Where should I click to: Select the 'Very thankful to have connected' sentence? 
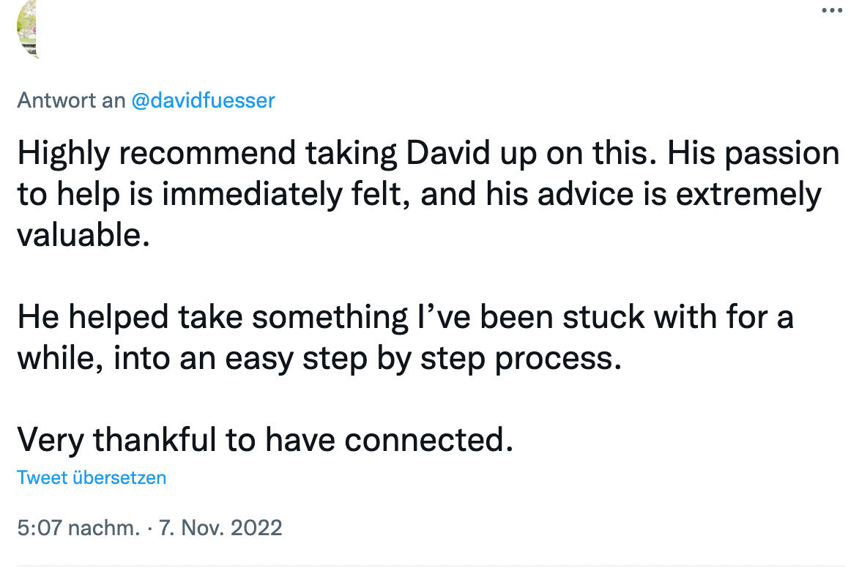coord(267,439)
